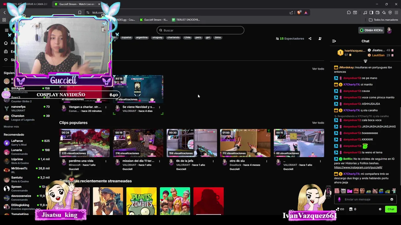
Task: Open followed channel nanowfps
Action: [x=27, y=108]
